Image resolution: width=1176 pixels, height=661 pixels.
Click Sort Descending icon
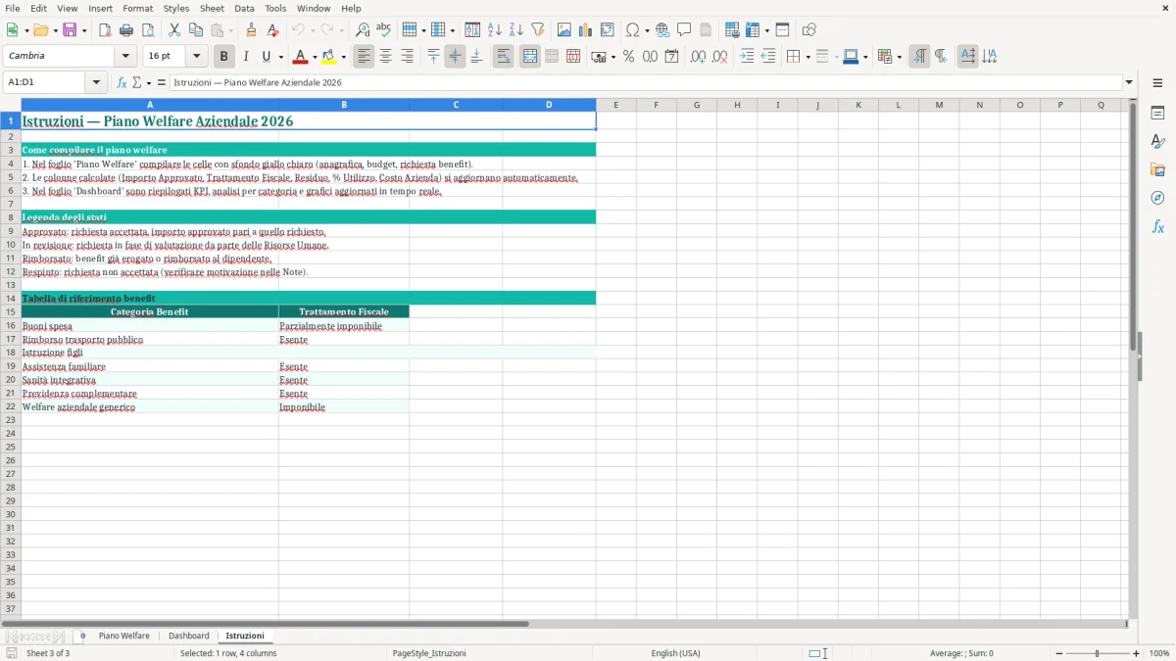[x=516, y=30]
